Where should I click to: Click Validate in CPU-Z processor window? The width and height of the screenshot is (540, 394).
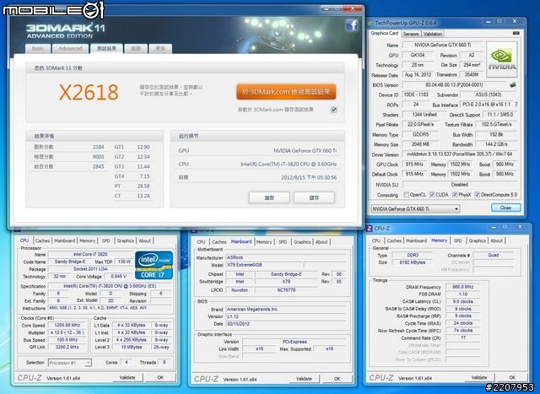point(127,377)
